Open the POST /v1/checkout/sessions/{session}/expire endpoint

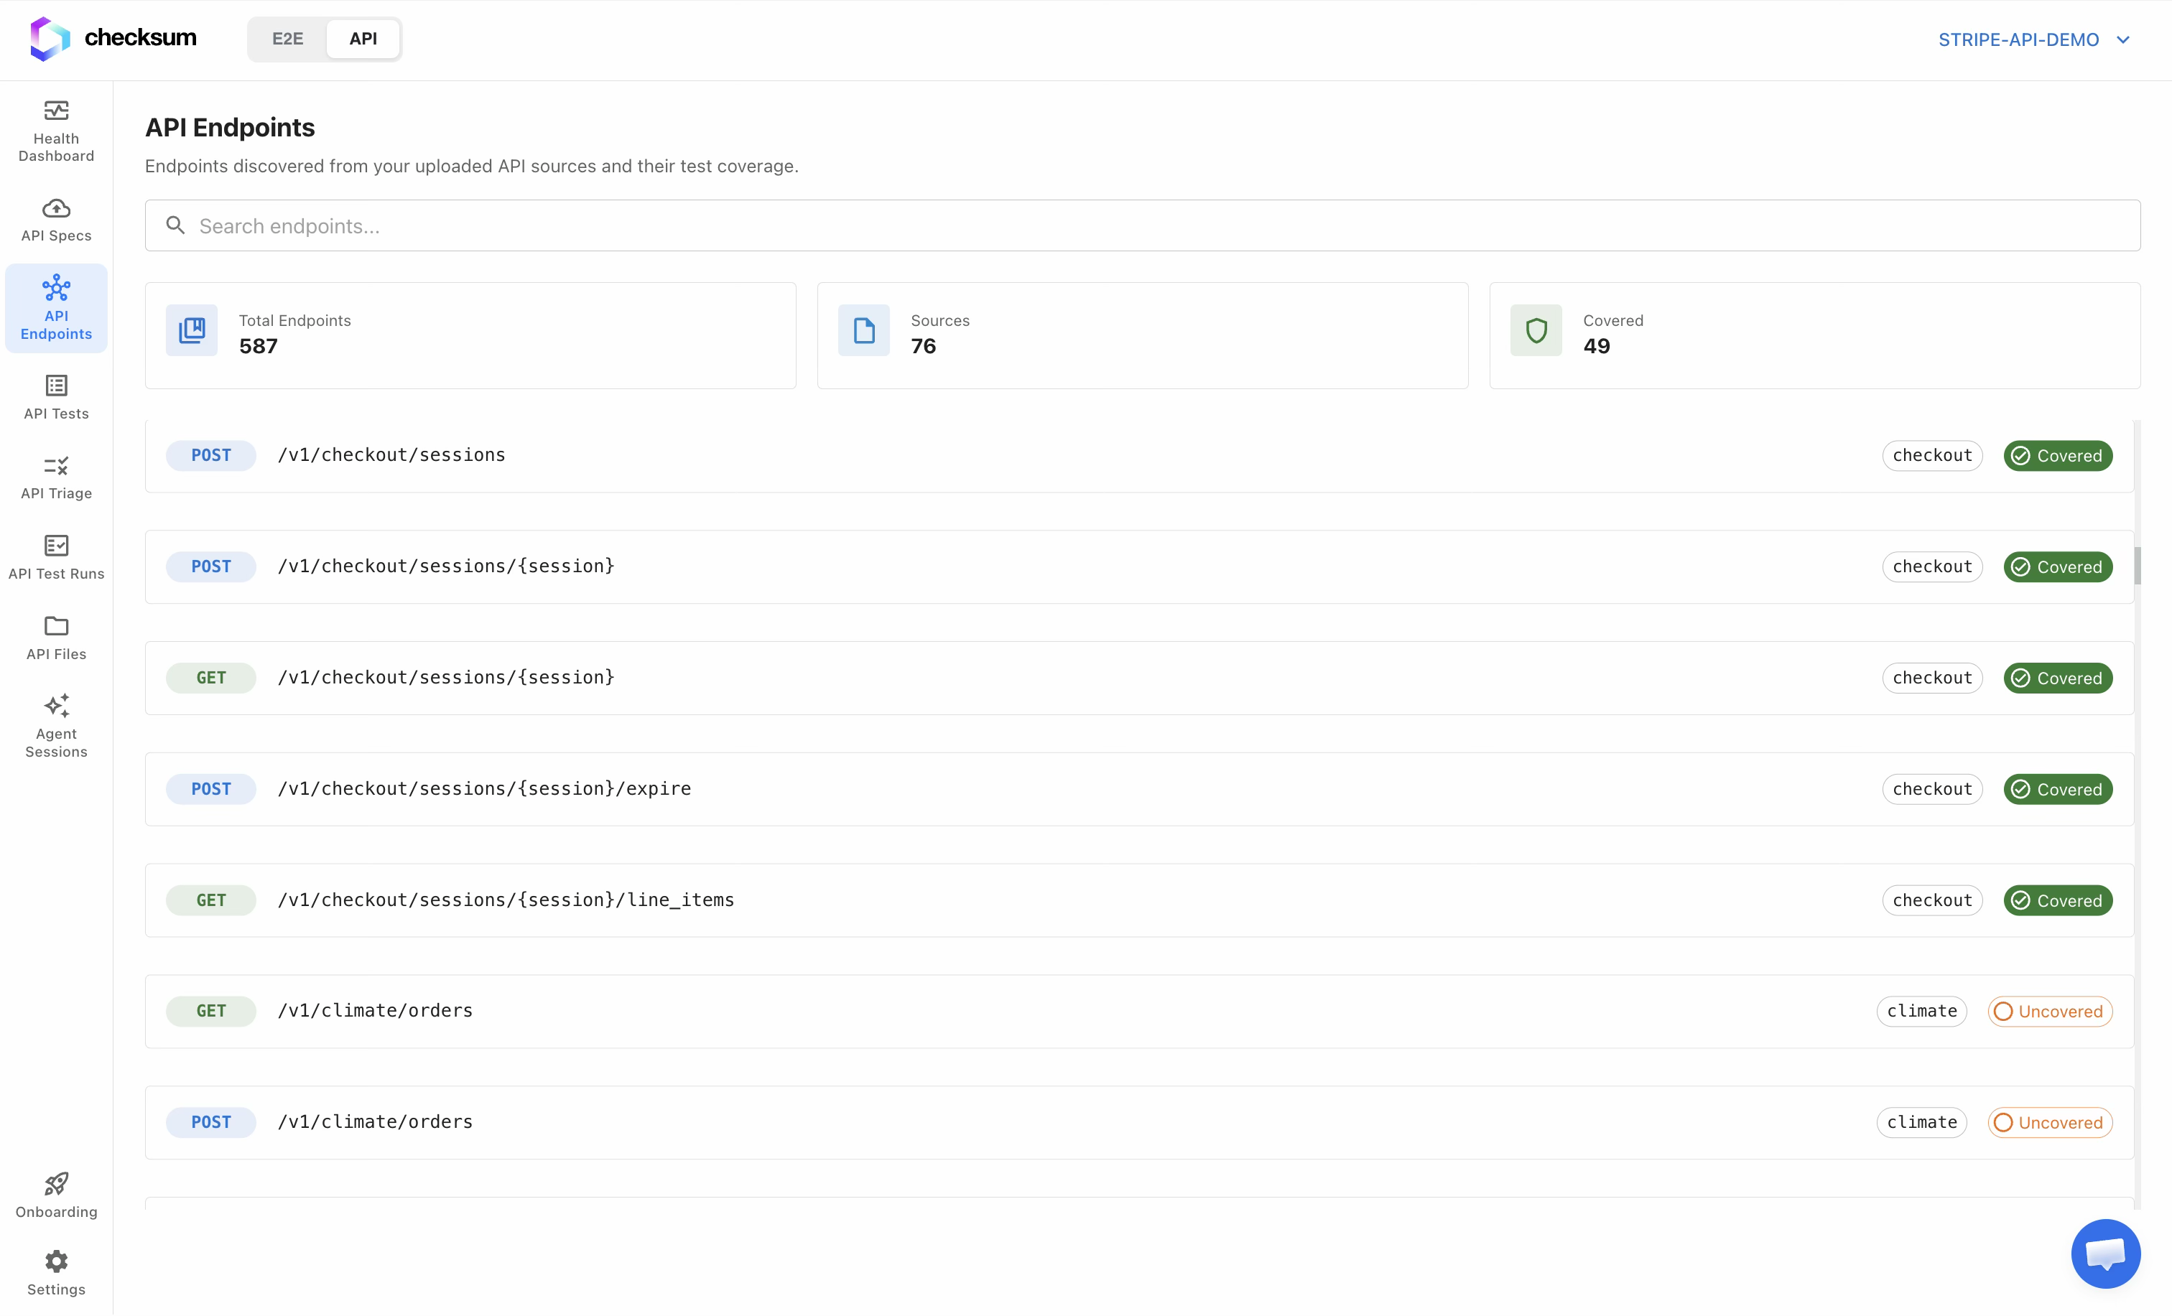pyautogui.click(x=1139, y=789)
